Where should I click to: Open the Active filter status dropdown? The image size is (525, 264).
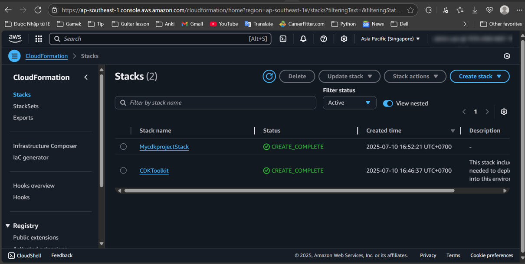tap(349, 103)
